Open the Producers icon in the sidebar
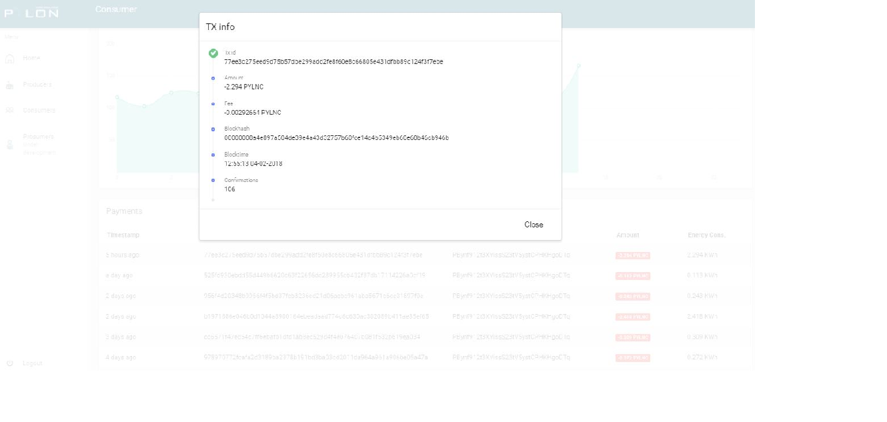The width and height of the screenshot is (887, 422). [10, 85]
